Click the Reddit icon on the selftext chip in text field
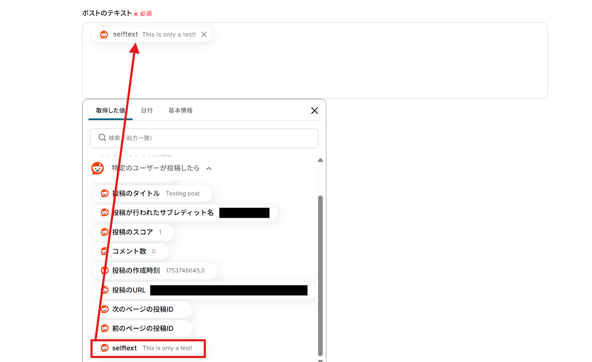This screenshot has width=592, height=362. [x=104, y=34]
